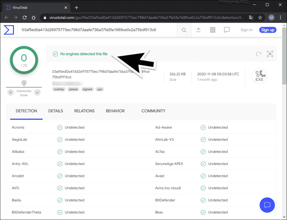The image size is (287, 220).
Task: Click the Arcabit engine name
Action: 18,176
